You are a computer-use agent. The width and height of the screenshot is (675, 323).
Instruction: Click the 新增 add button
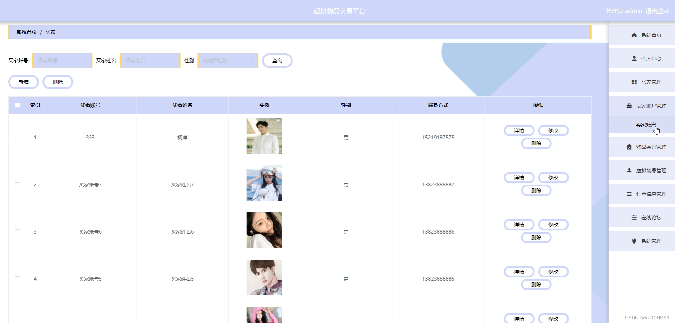point(24,82)
